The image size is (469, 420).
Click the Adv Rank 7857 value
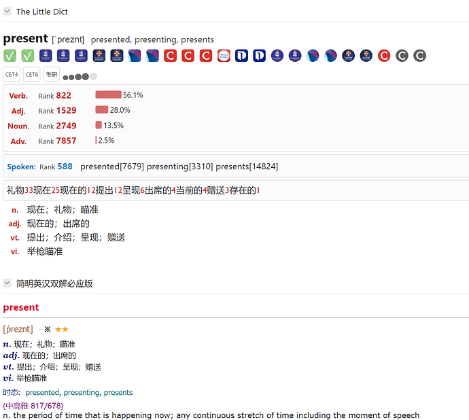coord(66,141)
